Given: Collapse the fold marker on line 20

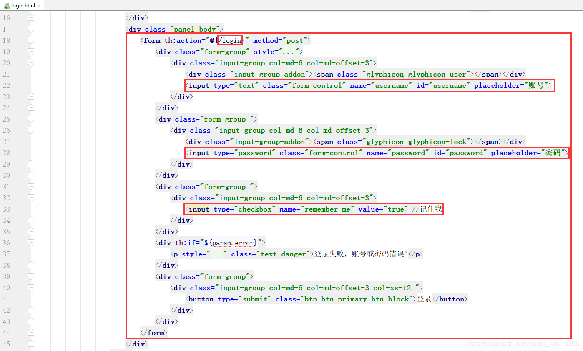Looking at the screenshot, I should point(31,63).
